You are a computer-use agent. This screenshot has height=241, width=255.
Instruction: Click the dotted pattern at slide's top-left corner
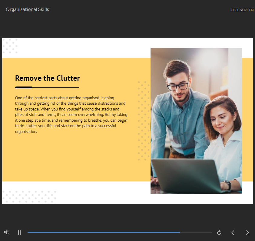[x=10, y=46]
